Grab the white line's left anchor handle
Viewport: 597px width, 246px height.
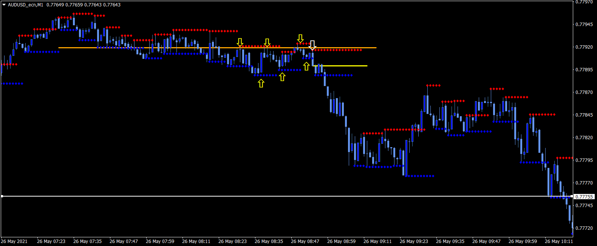coord(2,196)
